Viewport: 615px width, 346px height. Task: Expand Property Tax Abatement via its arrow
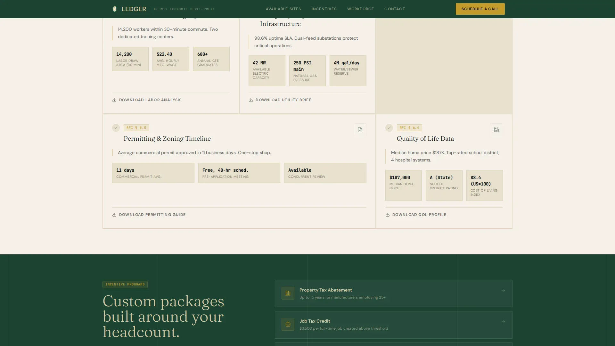(x=503, y=291)
